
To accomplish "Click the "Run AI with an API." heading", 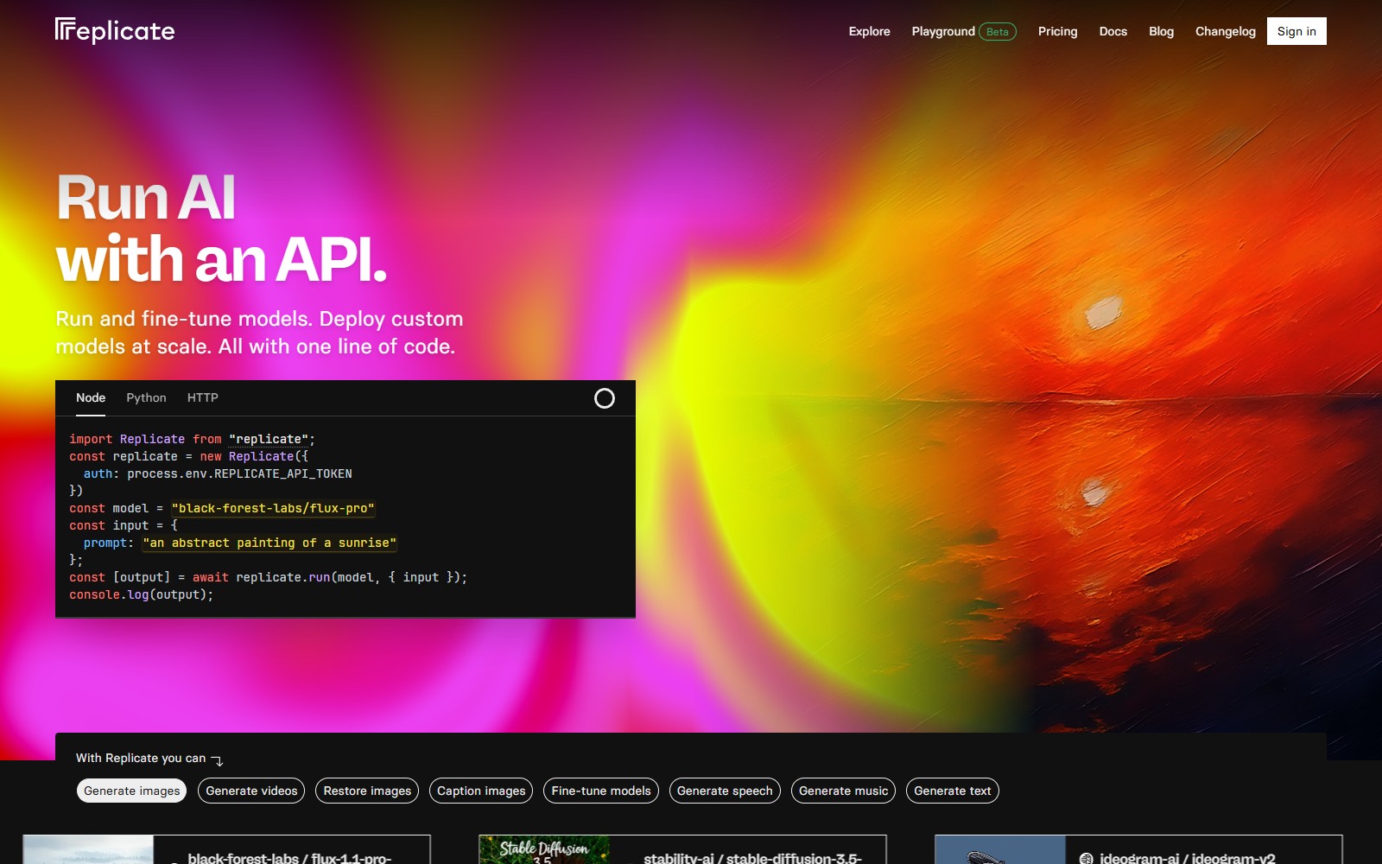I will 221,228.
